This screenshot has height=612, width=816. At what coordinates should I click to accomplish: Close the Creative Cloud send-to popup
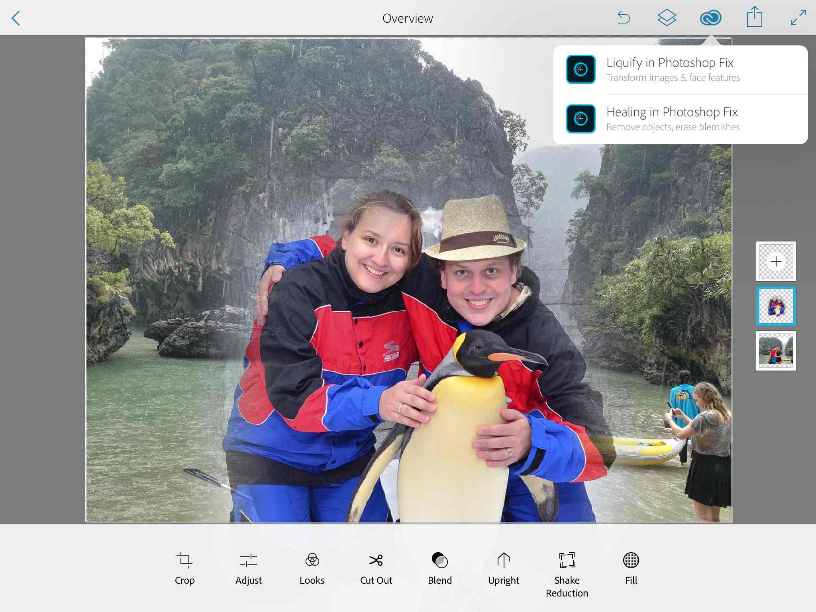pyautogui.click(x=710, y=18)
